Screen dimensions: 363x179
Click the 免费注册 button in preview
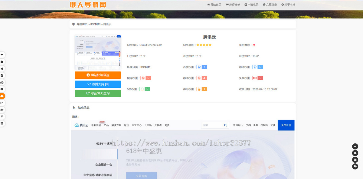(286, 125)
